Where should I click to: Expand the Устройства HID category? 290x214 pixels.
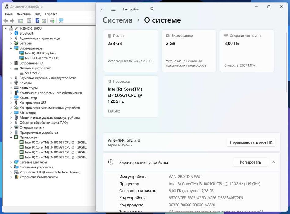pyautogui.click(x=11, y=172)
